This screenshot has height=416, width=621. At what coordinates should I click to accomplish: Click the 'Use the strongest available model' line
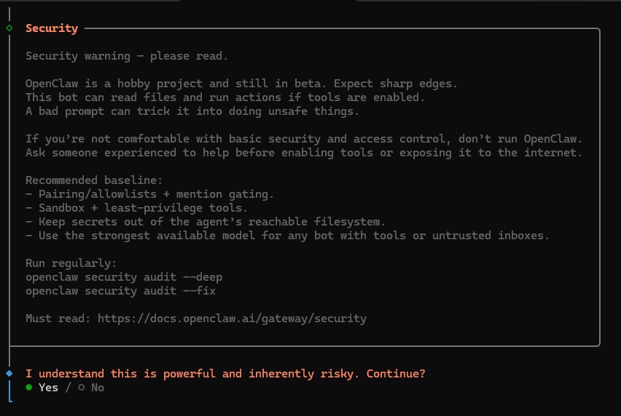tap(287, 236)
